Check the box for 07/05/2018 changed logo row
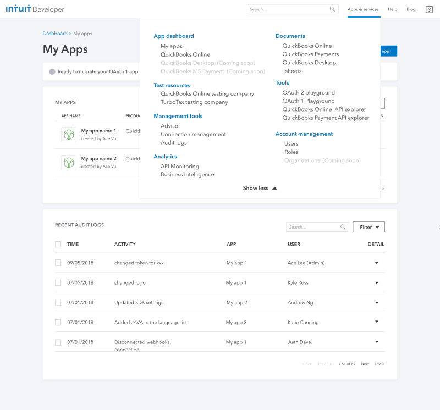Screen dimensions: 440x410 (58, 282)
